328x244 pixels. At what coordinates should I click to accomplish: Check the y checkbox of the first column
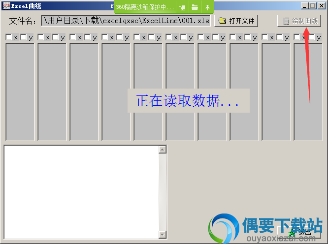[x=24, y=37]
